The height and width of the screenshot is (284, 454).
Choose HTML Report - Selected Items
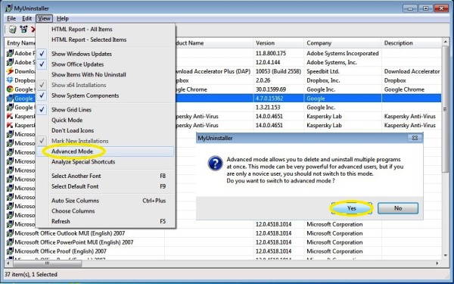(x=106, y=39)
